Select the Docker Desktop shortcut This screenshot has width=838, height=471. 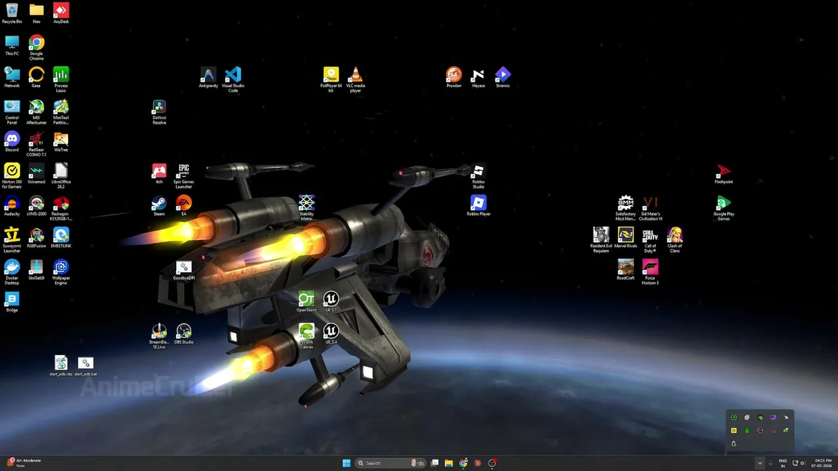tap(12, 272)
